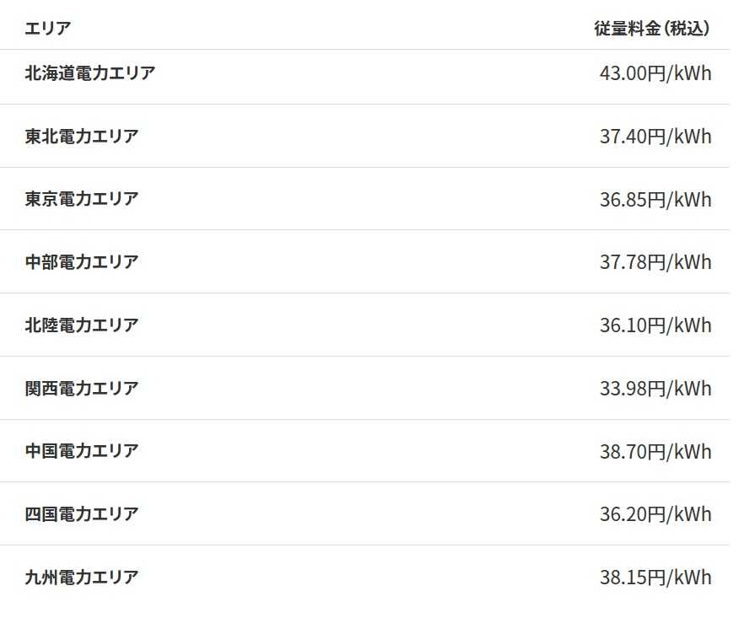Select the 九州電力エリア row label
The height and width of the screenshot is (618, 739).
(82, 577)
